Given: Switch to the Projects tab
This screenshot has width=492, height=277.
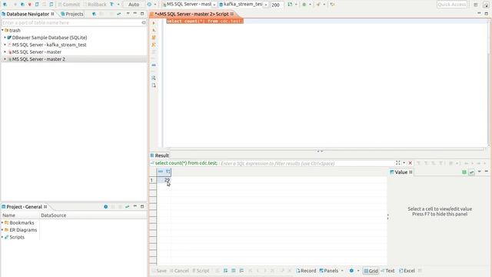Looking at the screenshot, I should (71, 14).
